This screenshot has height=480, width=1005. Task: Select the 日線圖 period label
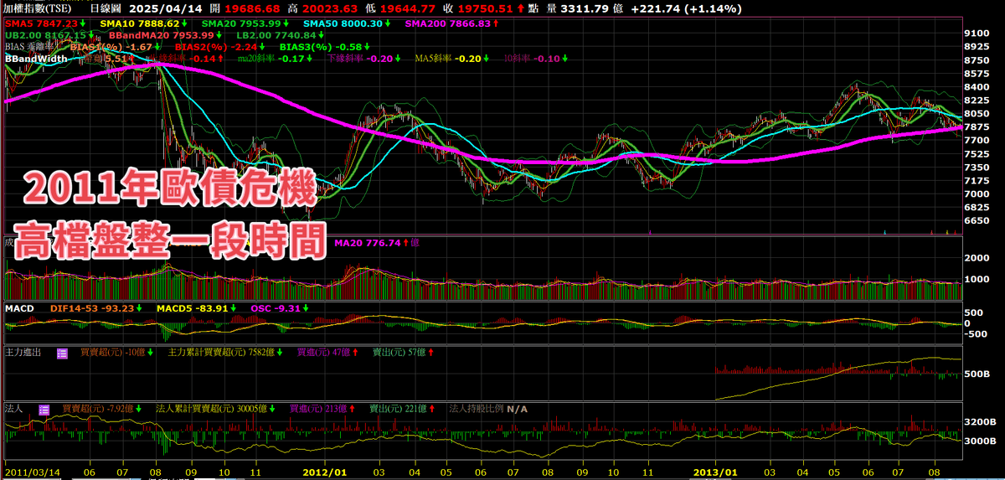point(106,8)
